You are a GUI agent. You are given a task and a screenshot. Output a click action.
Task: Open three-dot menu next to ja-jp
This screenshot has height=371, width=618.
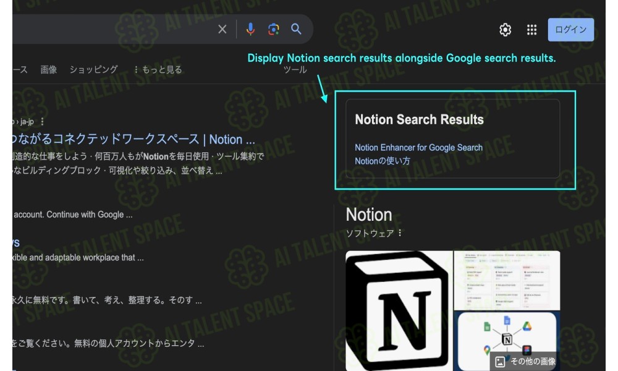click(x=42, y=122)
